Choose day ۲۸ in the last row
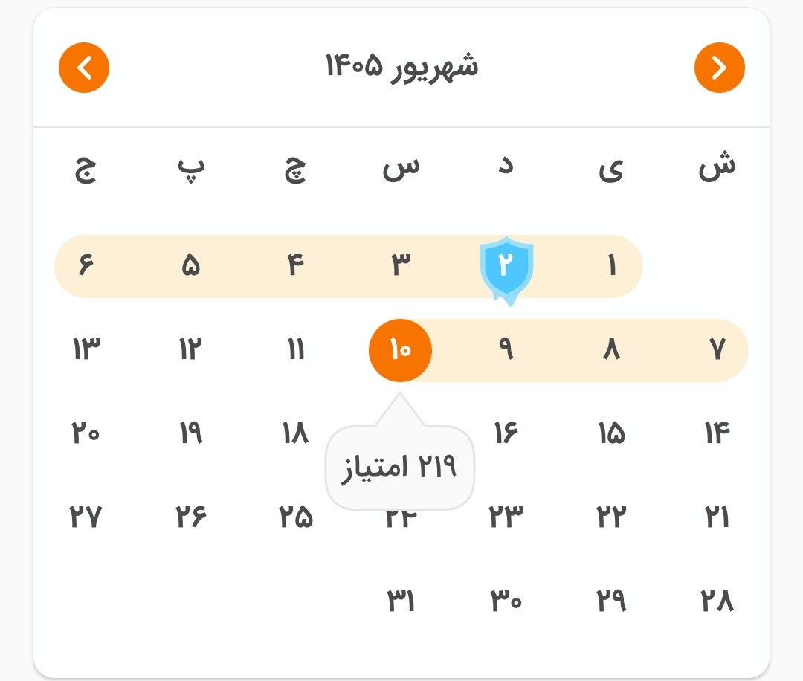 [717, 600]
